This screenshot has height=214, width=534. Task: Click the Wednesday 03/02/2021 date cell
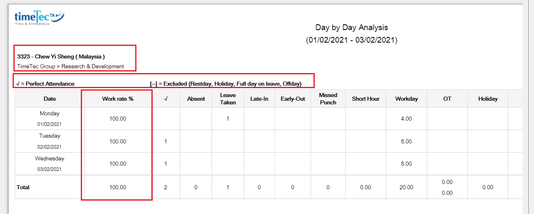click(x=50, y=164)
